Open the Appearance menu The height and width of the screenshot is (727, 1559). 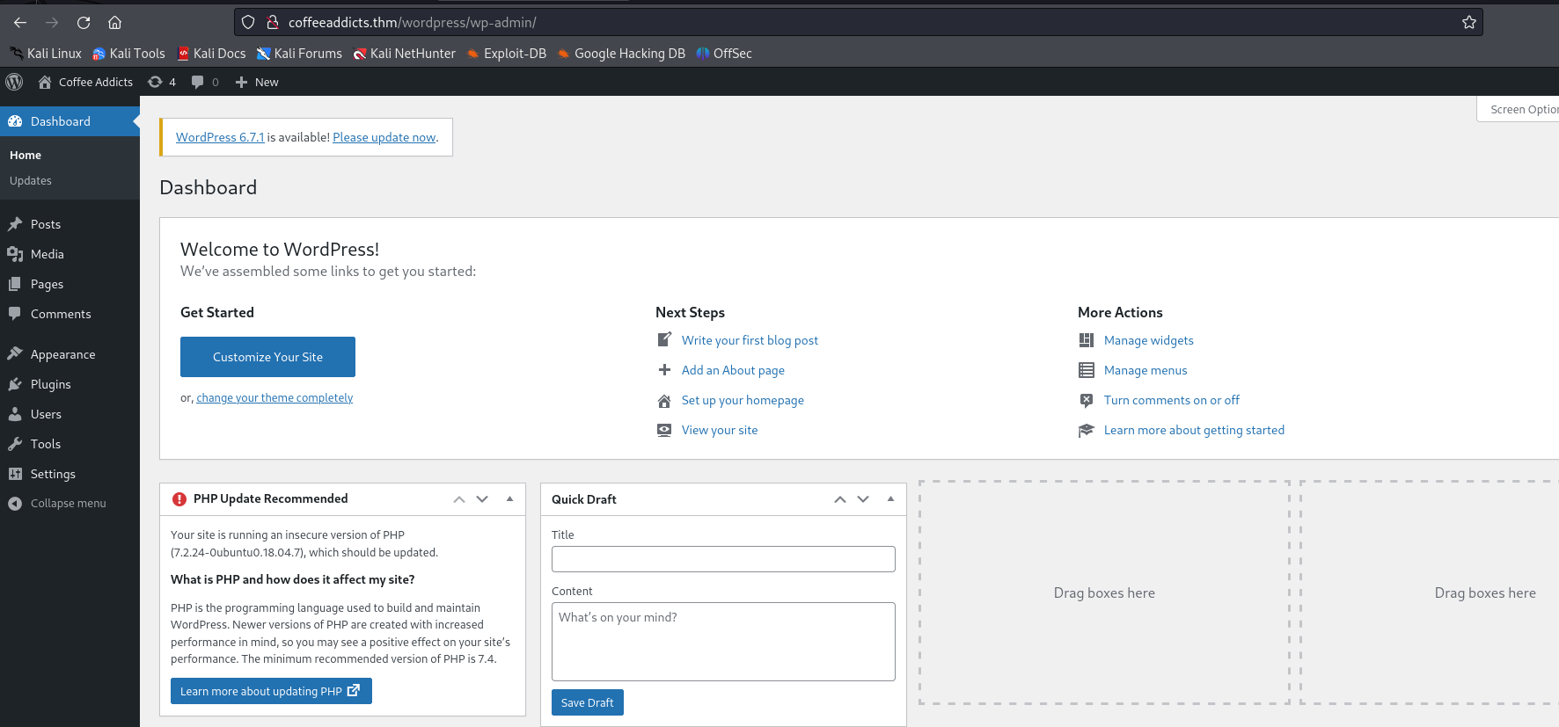click(62, 354)
